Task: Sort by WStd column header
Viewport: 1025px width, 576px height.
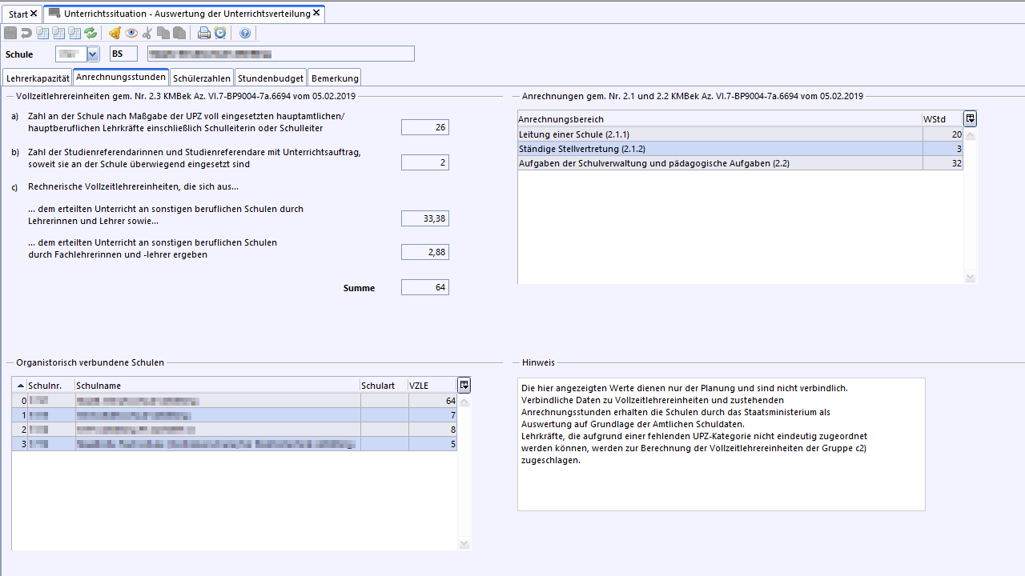Action: (x=943, y=119)
